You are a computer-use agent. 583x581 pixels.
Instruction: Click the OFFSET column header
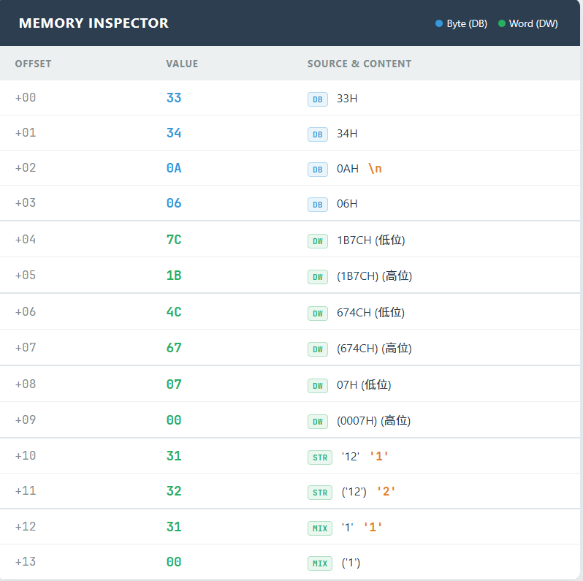[33, 64]
